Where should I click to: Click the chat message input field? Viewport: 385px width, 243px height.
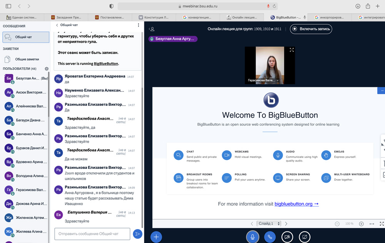click(92, 234)
